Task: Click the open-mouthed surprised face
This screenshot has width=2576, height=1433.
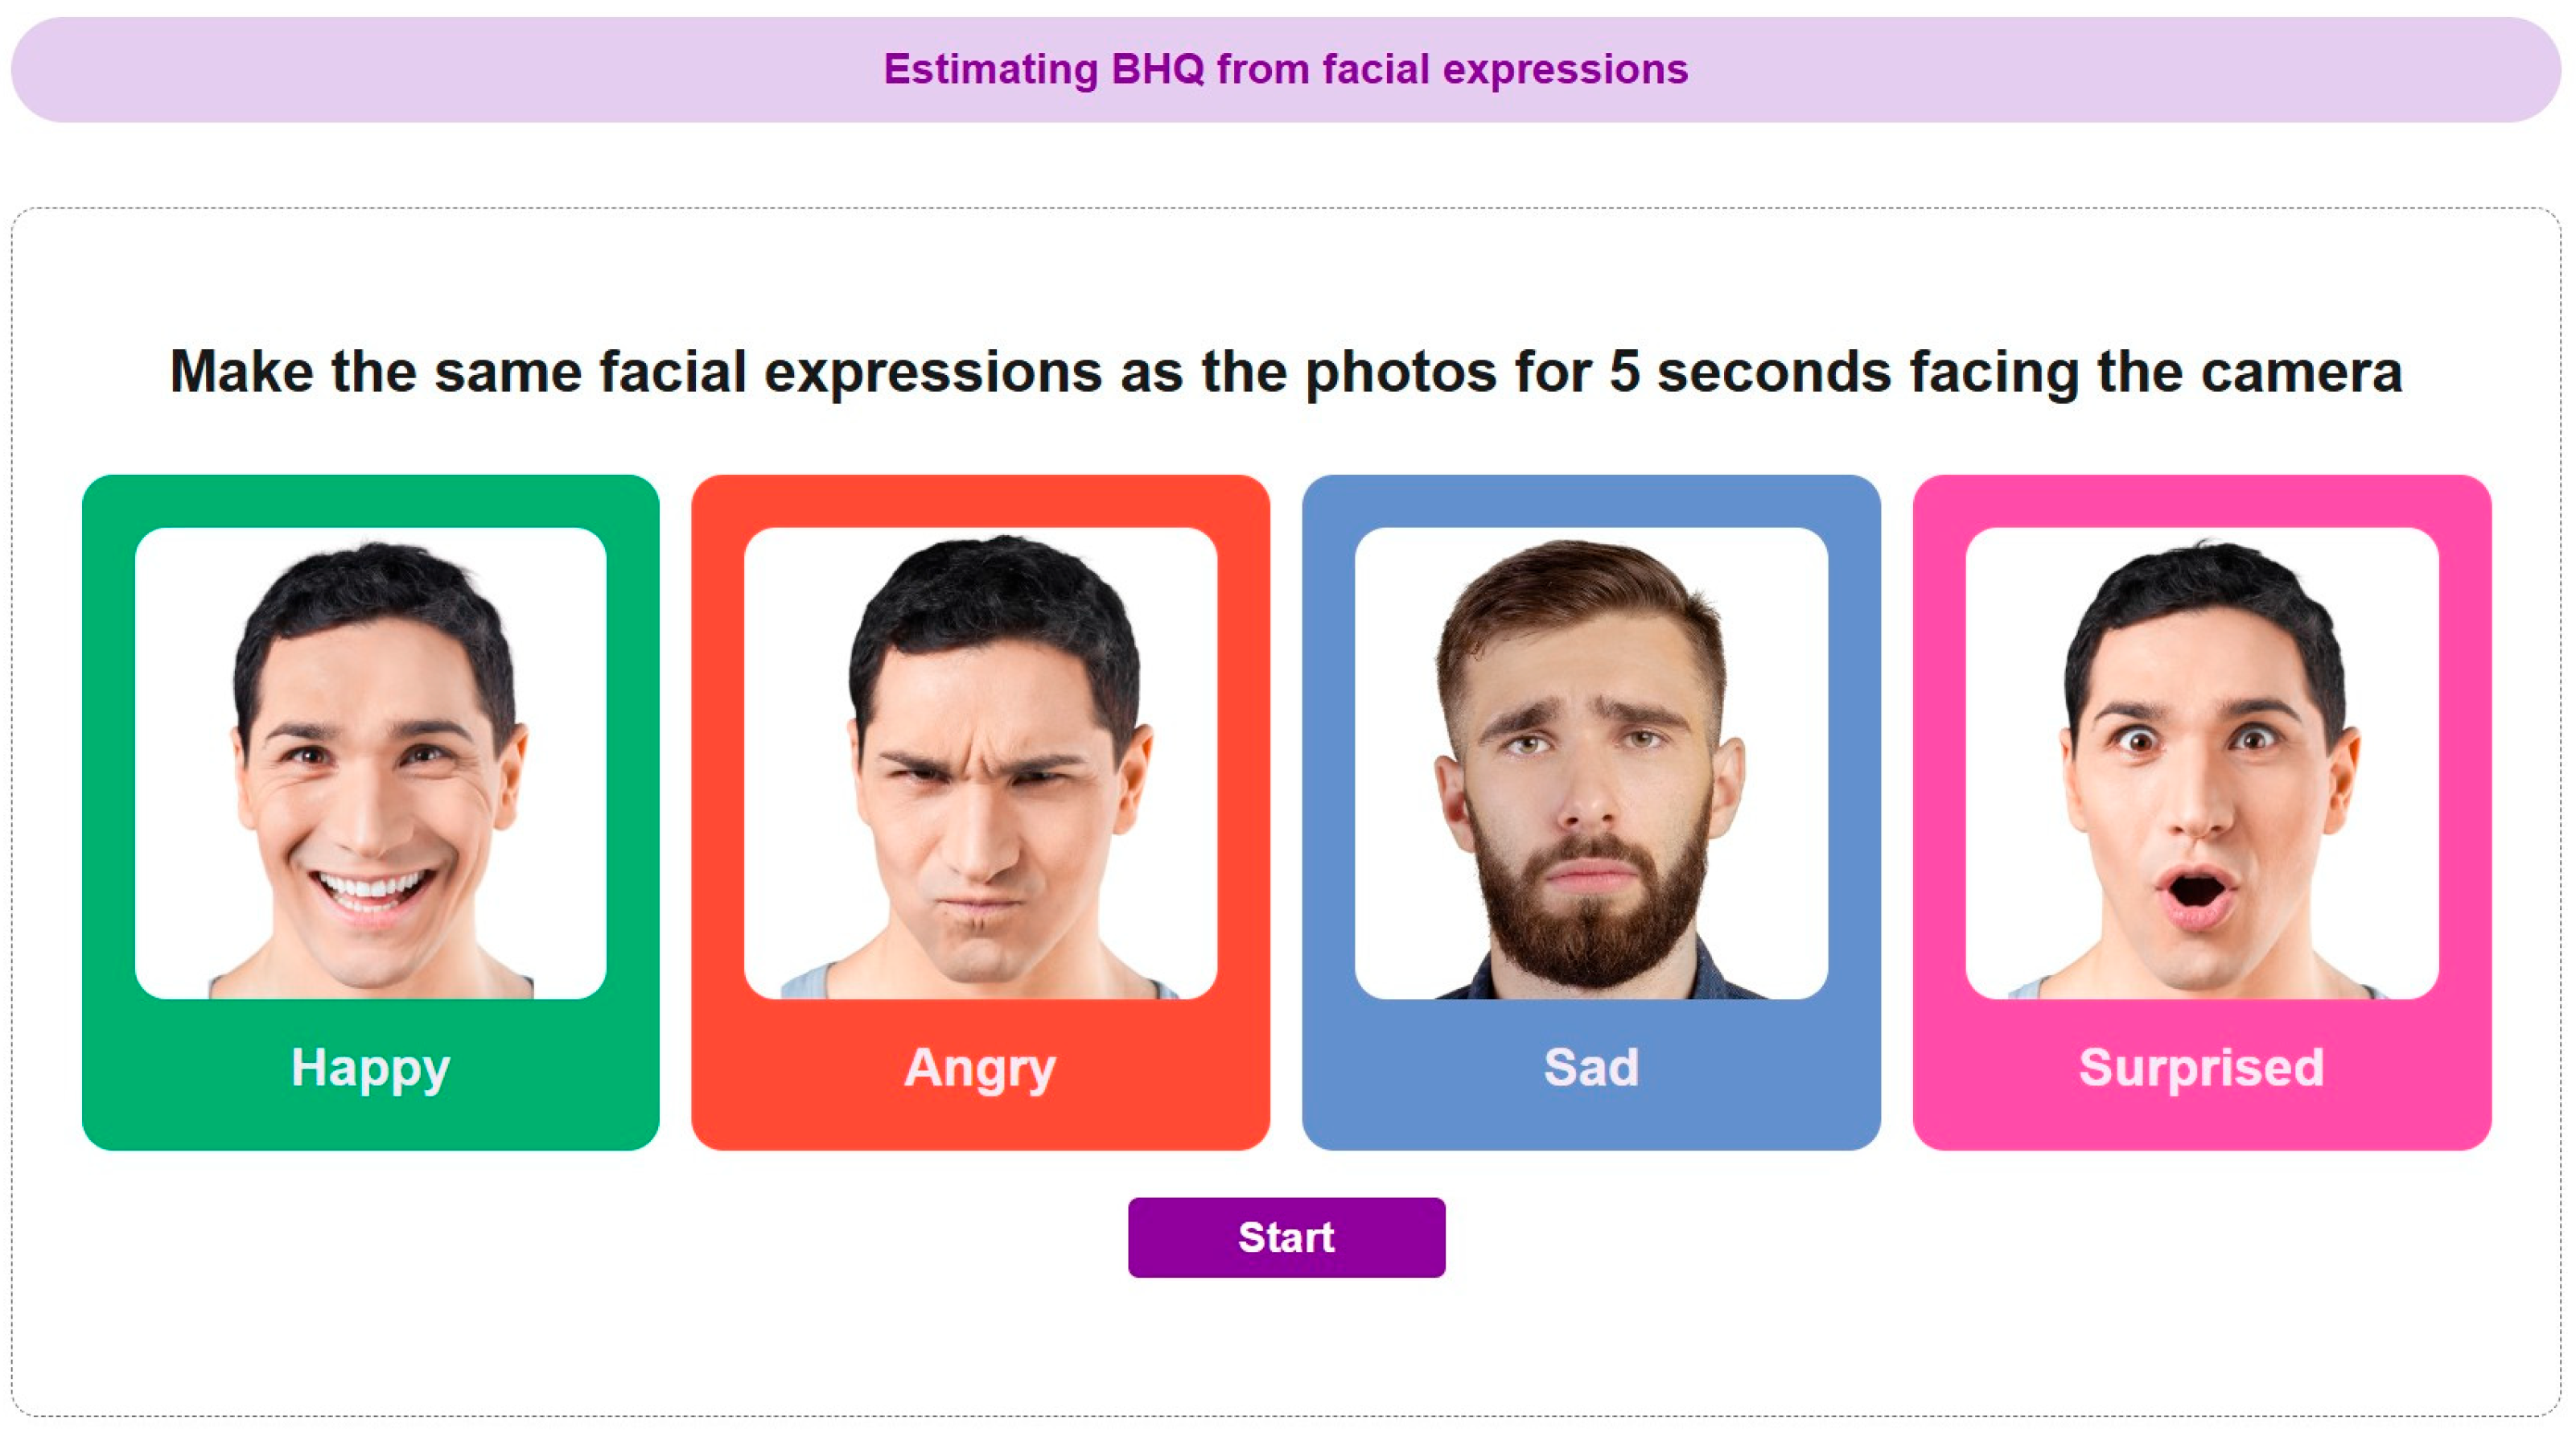Action: 2200,800
